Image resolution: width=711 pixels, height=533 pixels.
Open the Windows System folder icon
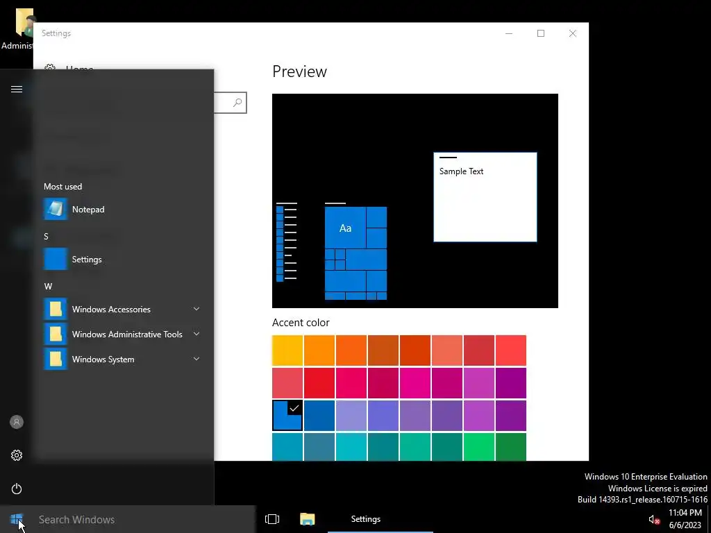[56, 359]
